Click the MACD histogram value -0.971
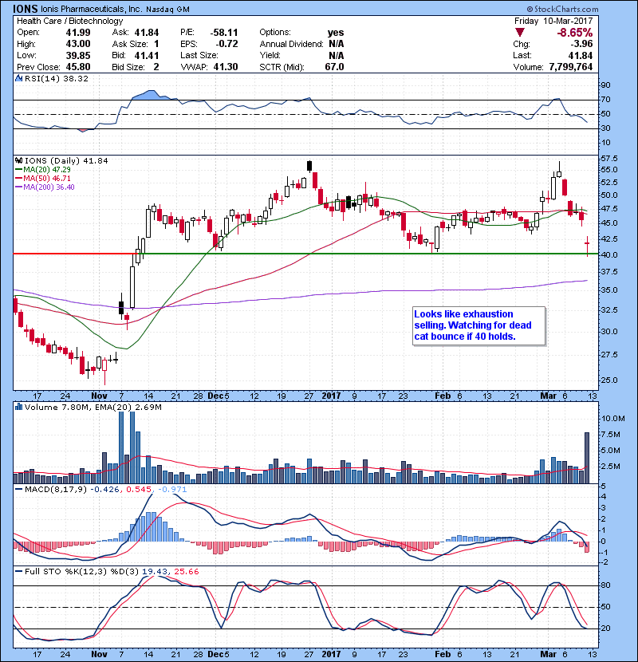The height and width of the screenshot is (662, 638). (172, 490)
